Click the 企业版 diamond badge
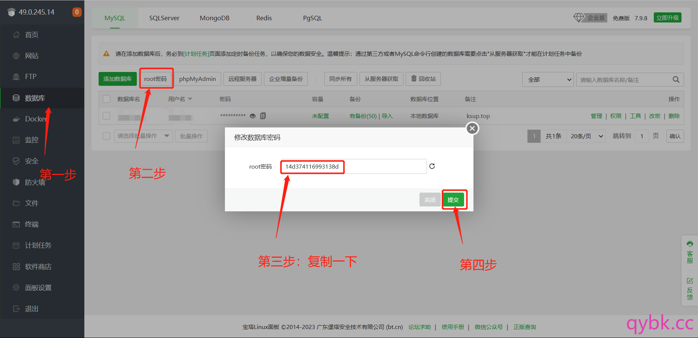The height and width of the screenshot is (338, 698). click(x=590, y=18)
